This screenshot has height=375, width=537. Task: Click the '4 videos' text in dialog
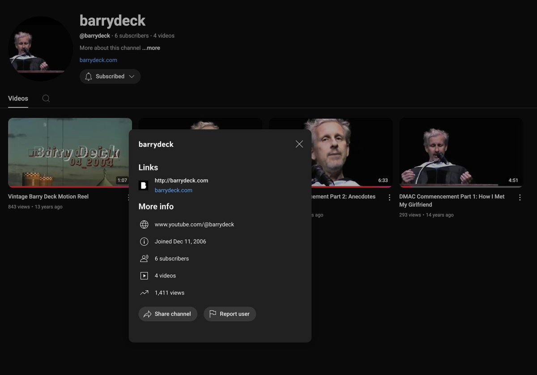click(165, 276)
